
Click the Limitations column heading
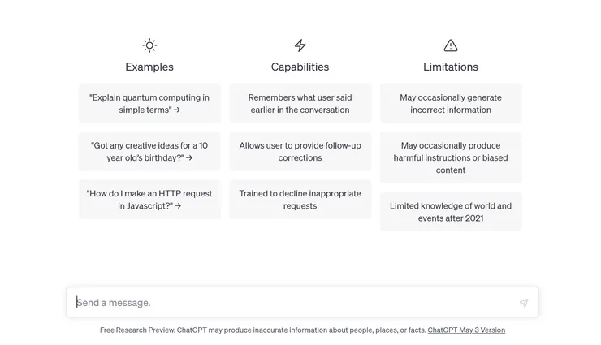tap(451, 67)
